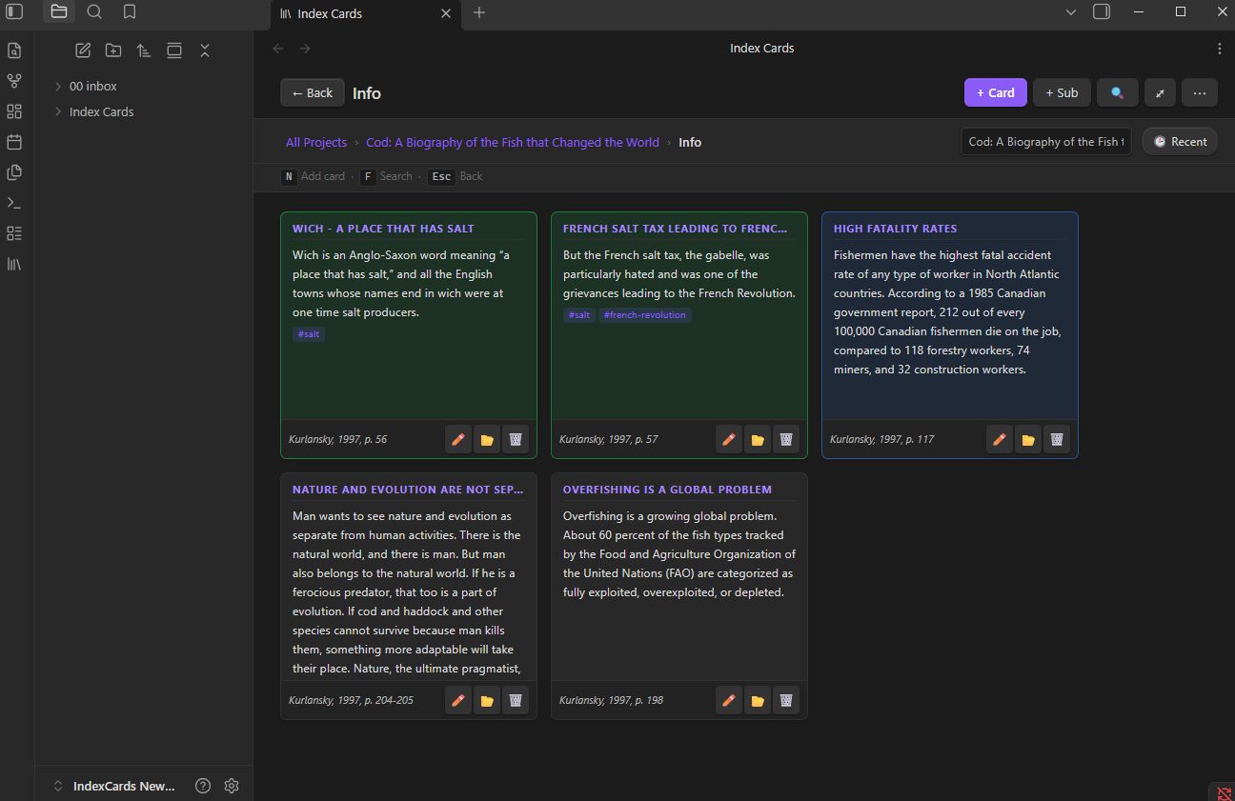Delete the Nature and Evolution card
The width and height of the screenshot is (1235, 801).
click(x=516, y=700)
